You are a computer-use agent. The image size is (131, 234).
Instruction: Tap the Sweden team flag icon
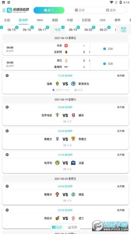pyautogui.click(x=57, y=84)
